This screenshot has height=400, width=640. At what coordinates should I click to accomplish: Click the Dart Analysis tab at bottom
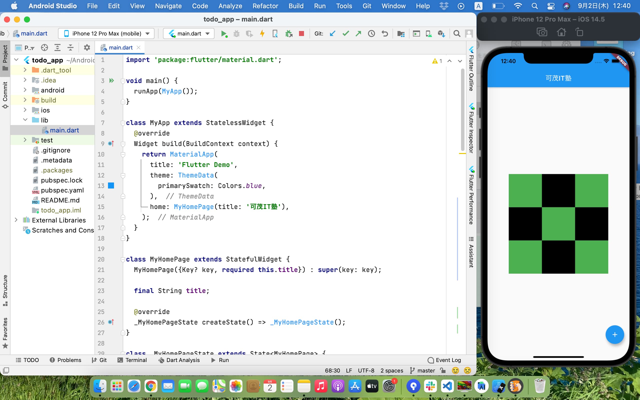coord(182,360)
